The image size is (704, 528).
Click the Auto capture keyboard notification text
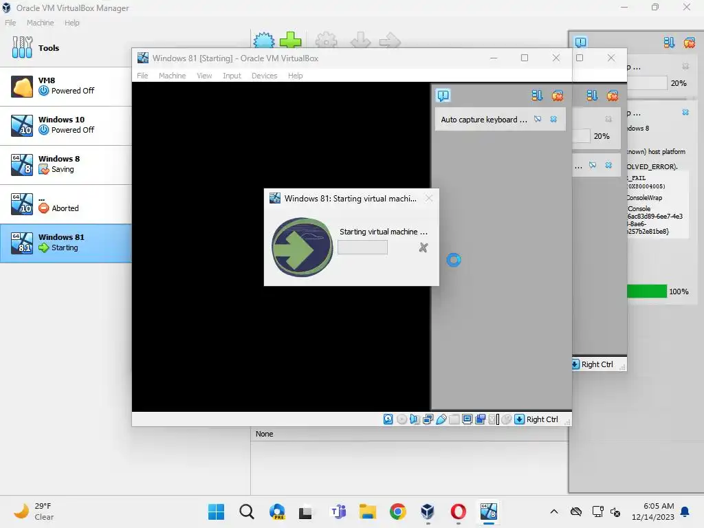[x=484, y=120]
